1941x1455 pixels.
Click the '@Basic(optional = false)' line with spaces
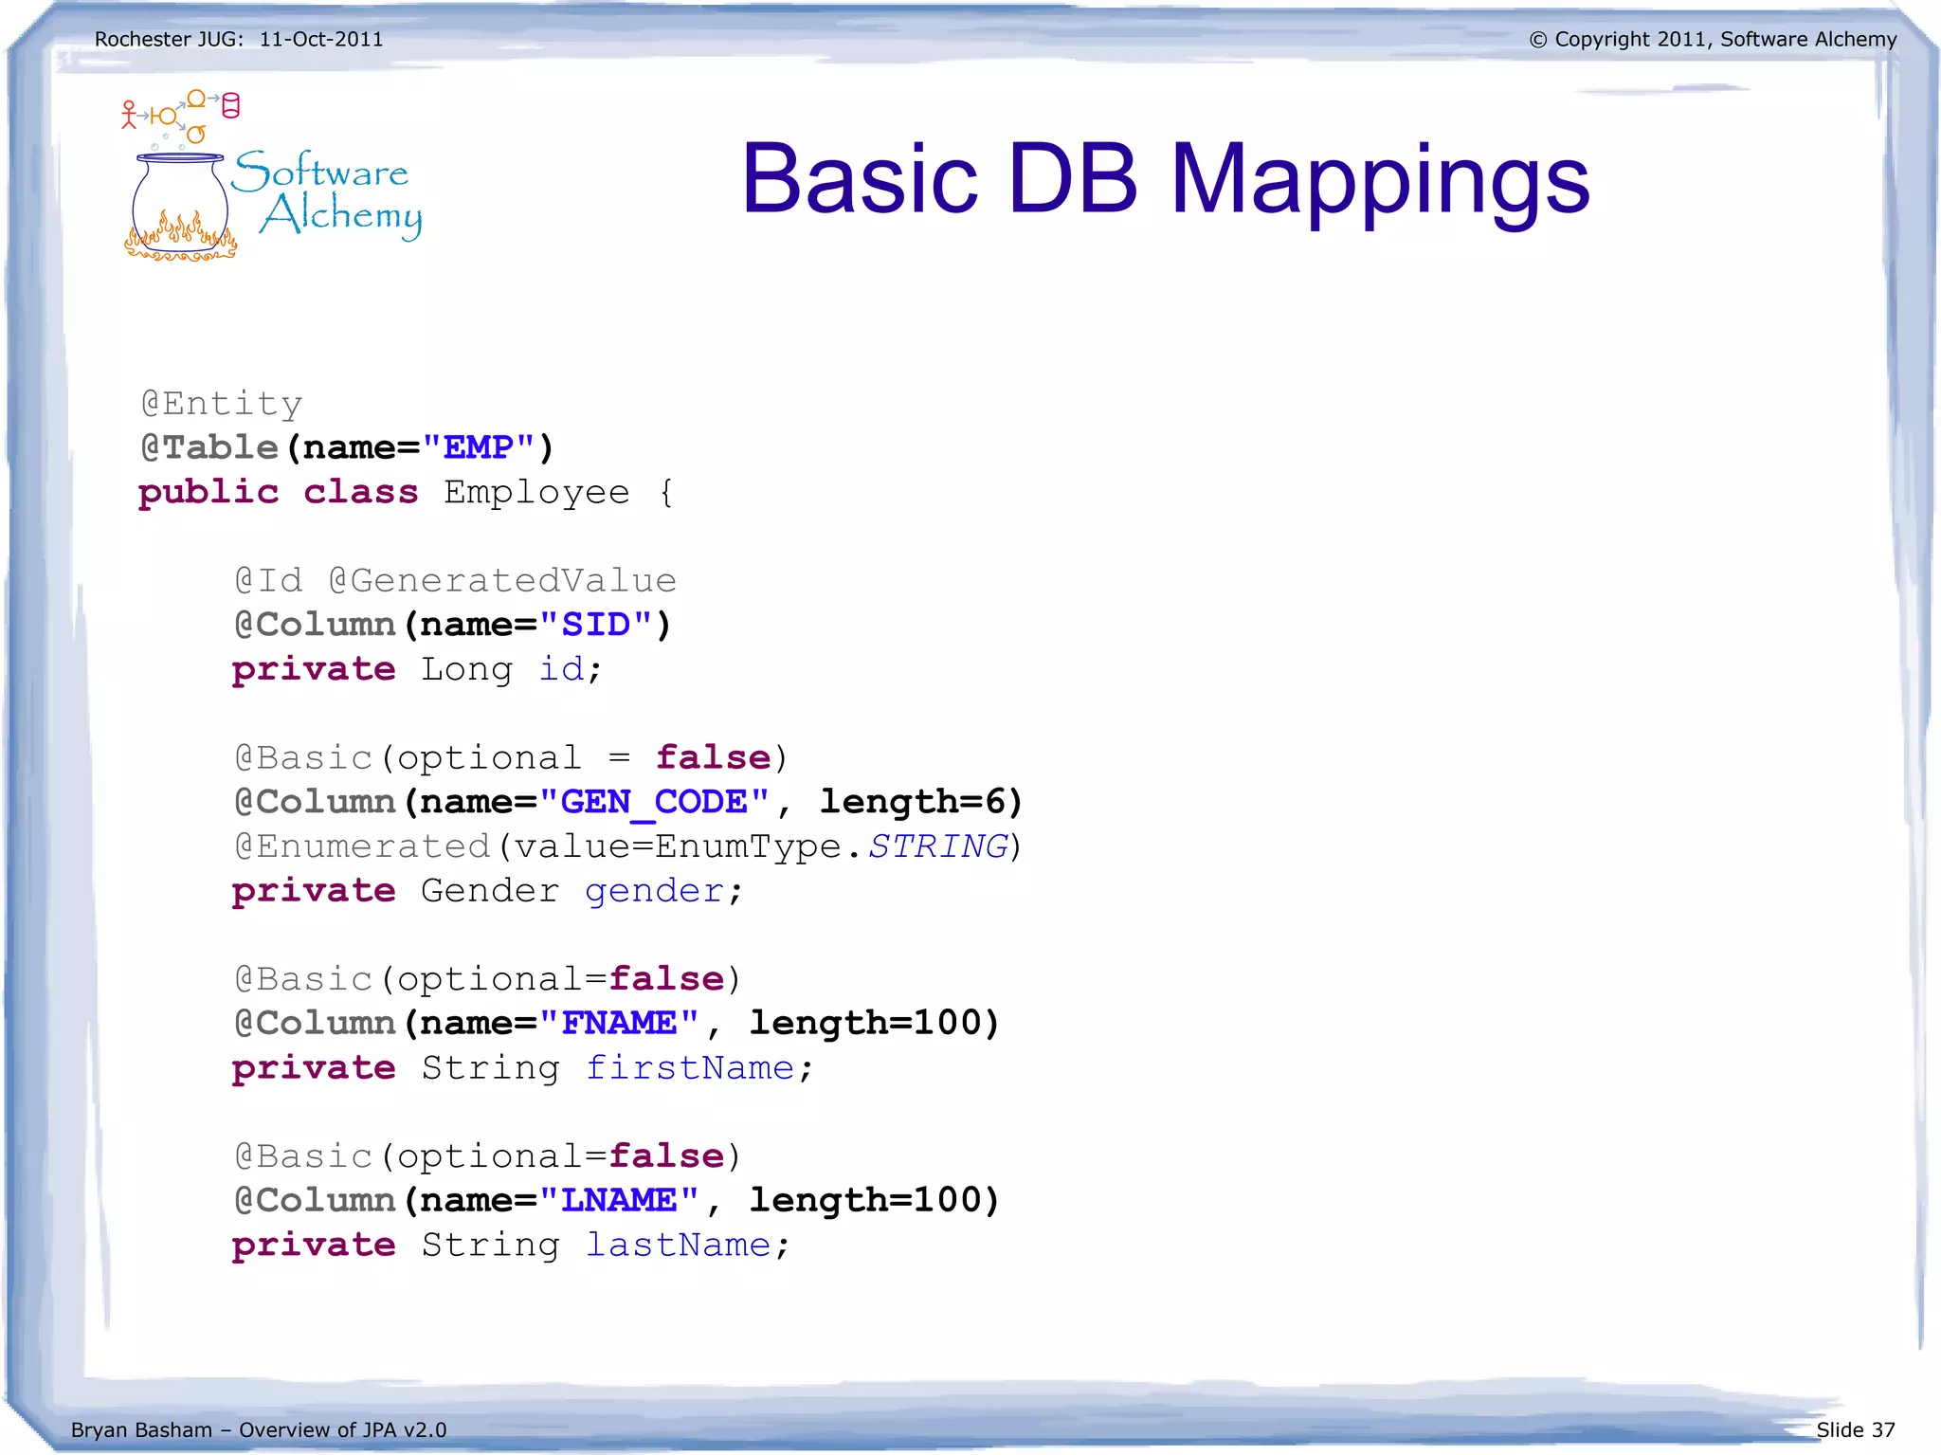pyautogui.click(x=510, y=757)
